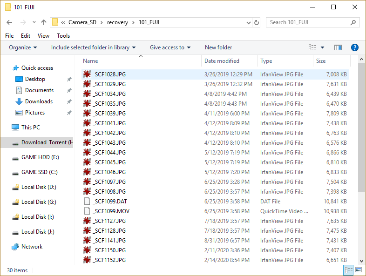This screenshot has width=366, height=276.
Task: Open Downloads in Quick access
Action: 39,101
